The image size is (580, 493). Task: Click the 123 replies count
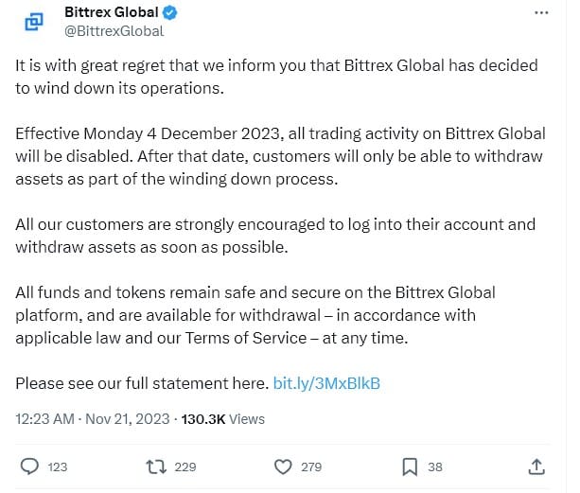(57, 467)
